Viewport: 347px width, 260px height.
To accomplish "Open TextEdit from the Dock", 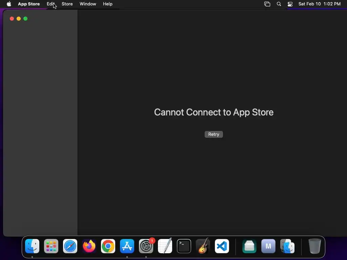I will tap(165, 246).
